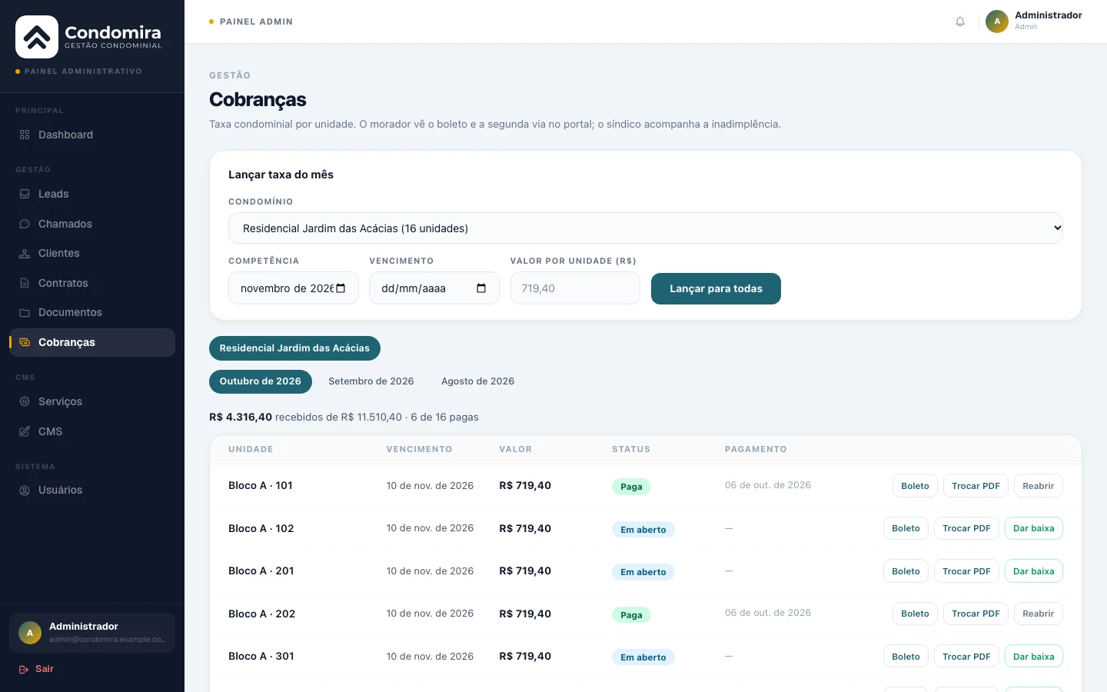Click the Documentos folder icon
Screen dimensions: 1107x692
point(25,312)
